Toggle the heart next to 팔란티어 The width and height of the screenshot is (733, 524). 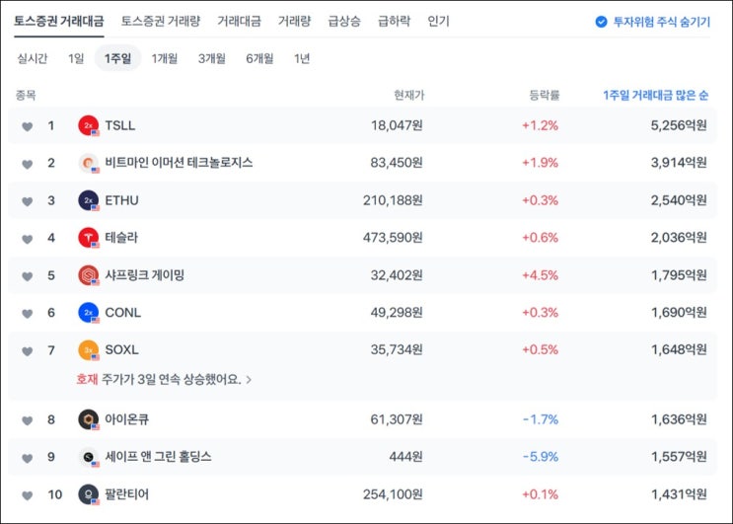28,494
